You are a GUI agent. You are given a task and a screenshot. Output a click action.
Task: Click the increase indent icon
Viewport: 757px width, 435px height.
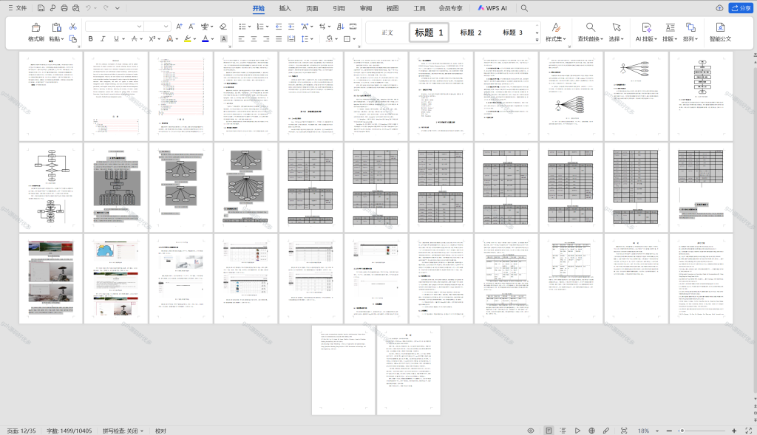point(291,27)
